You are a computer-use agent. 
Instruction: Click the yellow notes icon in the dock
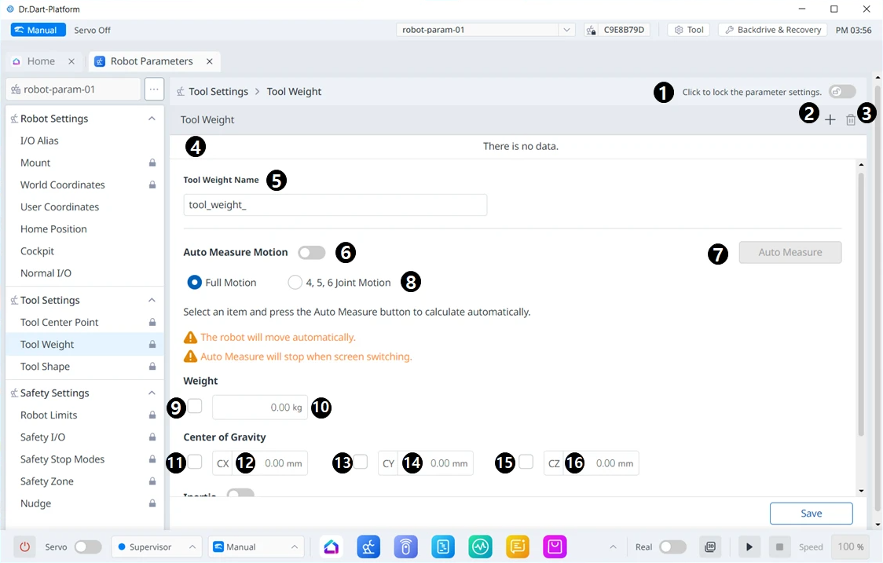point(517,547)
